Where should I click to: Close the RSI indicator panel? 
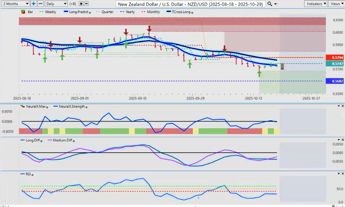[x=343, y=174]
